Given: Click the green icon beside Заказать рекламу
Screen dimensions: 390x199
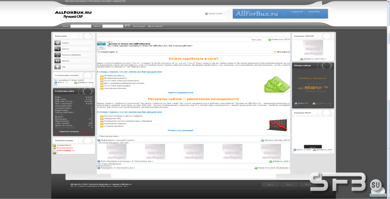Looking at the screenshot, I should pos(262,141).
